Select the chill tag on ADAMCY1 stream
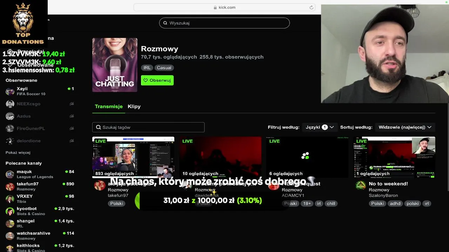 [x=331, y=204]
